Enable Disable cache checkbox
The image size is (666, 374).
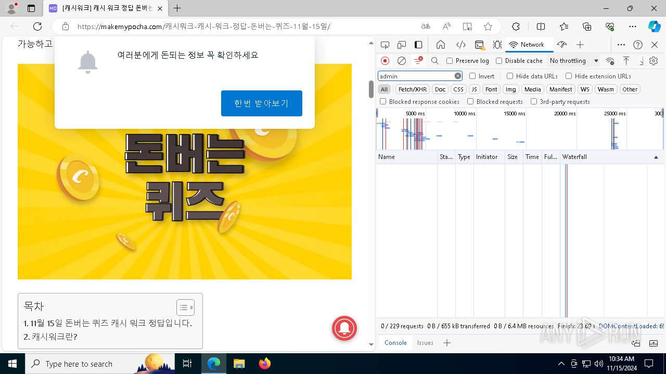499,61
